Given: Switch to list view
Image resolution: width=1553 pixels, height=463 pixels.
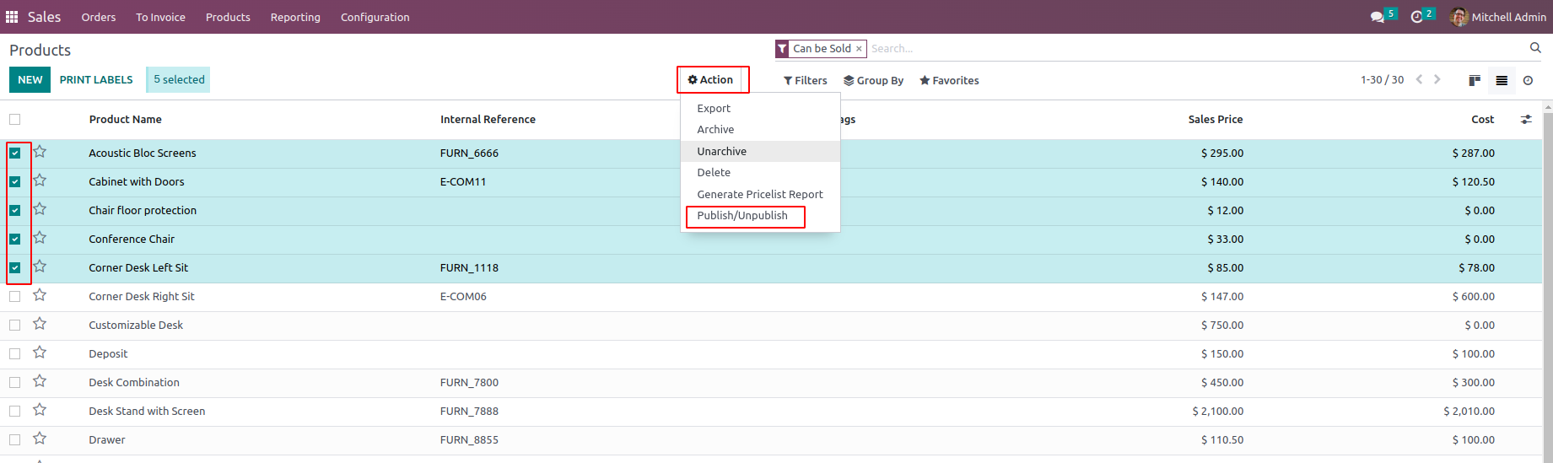Looking at the screenshot, I should pos(1502,80).
